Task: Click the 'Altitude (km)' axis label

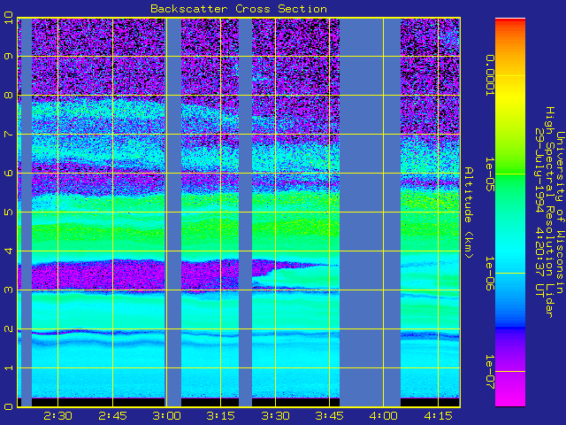Action: (468, 212)
